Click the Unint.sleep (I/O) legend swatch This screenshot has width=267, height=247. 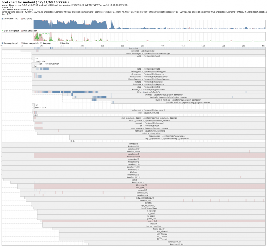coord(22,43)
